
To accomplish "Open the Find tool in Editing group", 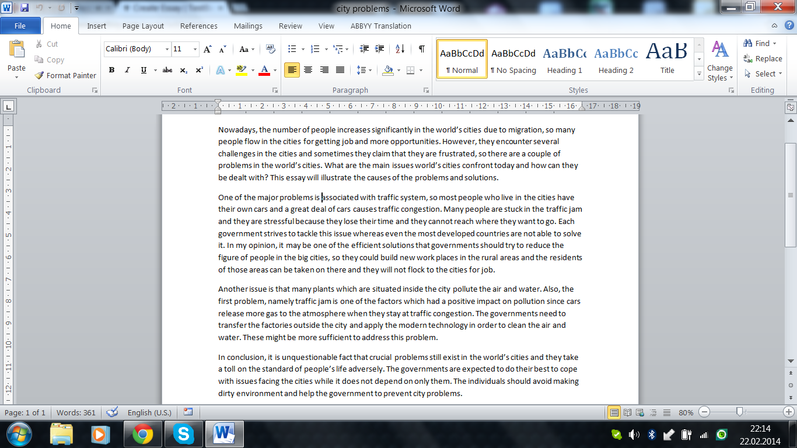I will [x=761, y=43].
